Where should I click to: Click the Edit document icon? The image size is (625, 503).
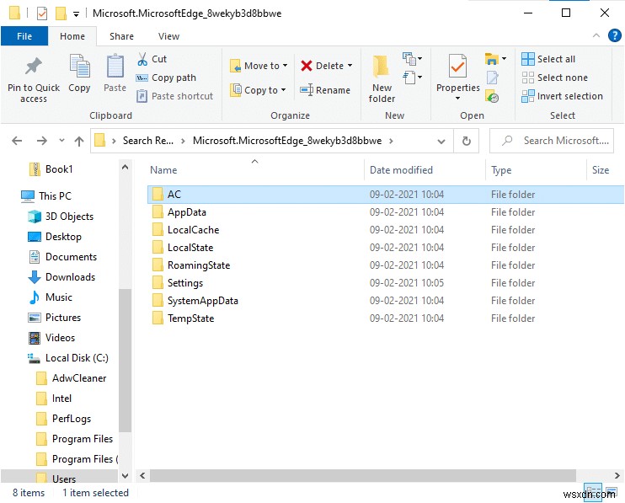[x=492, y=78]
